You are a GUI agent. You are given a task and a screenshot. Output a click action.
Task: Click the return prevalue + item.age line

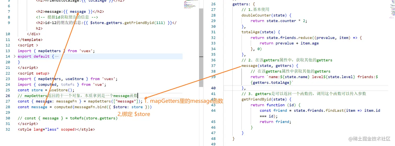(289, 43)
